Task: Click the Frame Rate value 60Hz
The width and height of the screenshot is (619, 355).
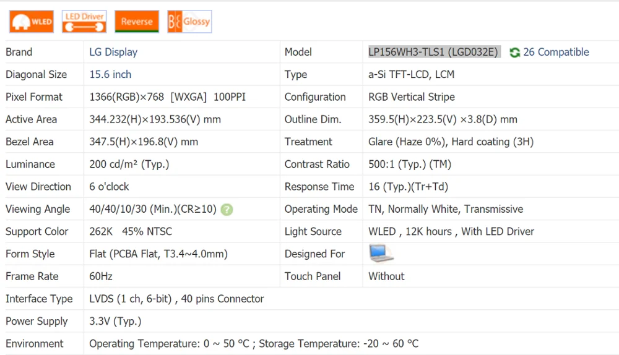Action: [101, 276]
